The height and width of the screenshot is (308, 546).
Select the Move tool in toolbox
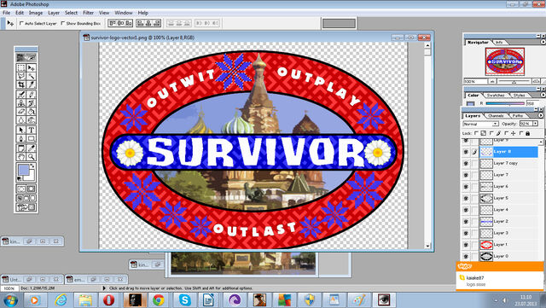31,67
